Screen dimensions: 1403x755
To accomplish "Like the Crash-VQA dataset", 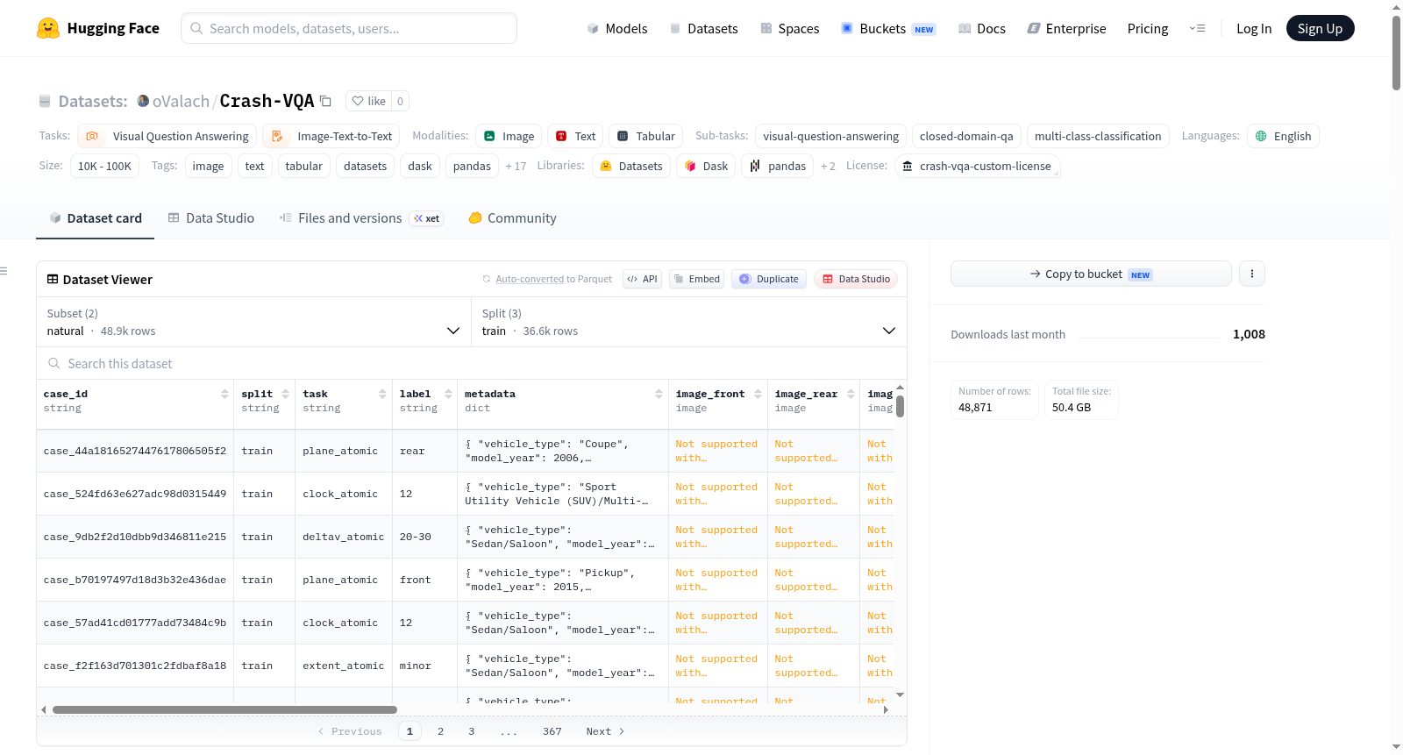I will pos(368,101).
